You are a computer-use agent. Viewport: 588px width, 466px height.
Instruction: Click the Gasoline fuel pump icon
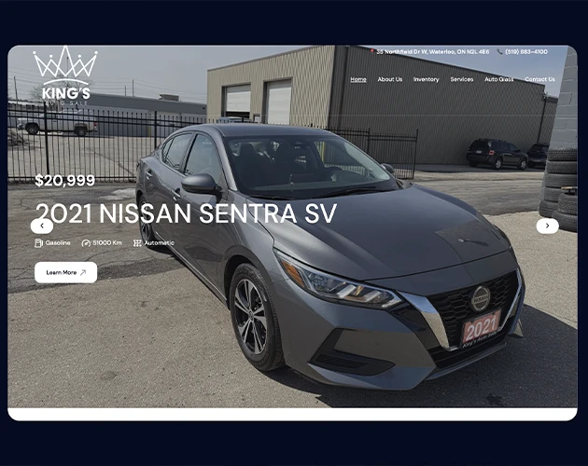click(38, 243)
